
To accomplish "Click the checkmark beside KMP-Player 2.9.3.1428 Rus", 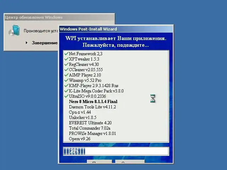I will 66,86.
